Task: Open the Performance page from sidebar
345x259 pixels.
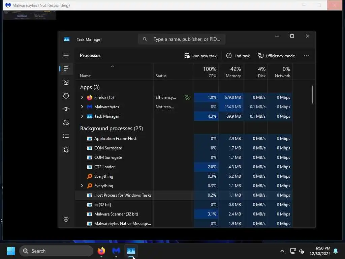Action: 66,82
